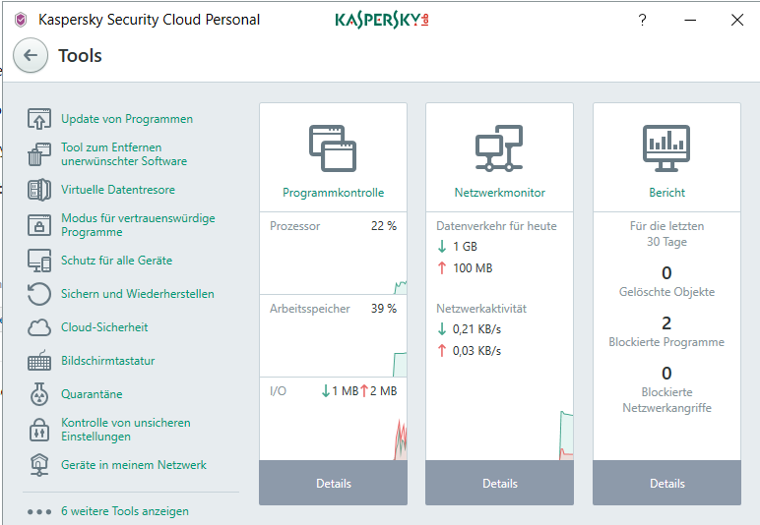The width and height of the screenshot is (760, 525).
Task: Open the Virtuelle Datentresore safe icon
Action: (x=39, y=190)
